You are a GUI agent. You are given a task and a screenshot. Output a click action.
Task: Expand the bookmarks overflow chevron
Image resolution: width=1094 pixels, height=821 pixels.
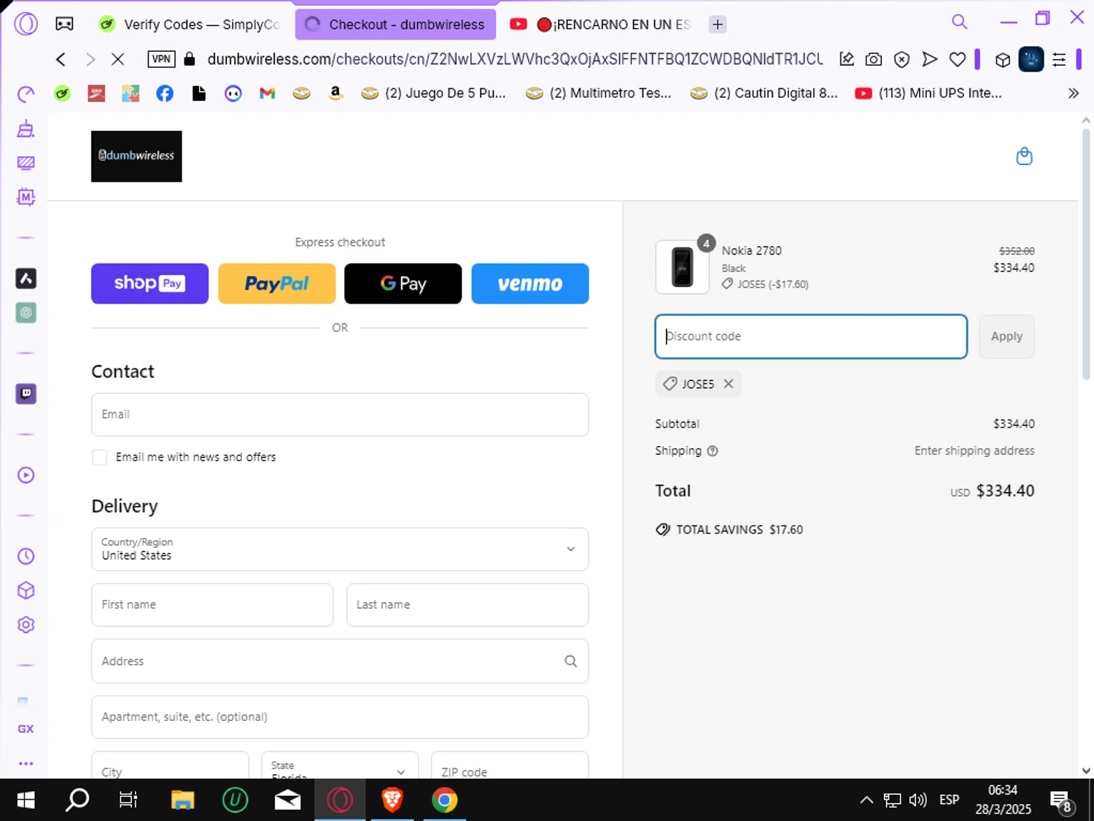(1073, 93)
